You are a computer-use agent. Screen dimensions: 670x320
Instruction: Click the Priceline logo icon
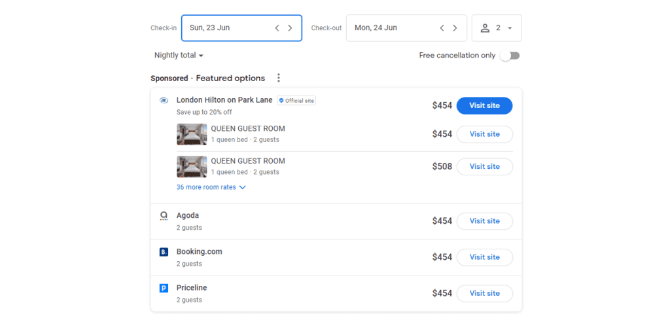pyautogui.click(x=164, y=288)
